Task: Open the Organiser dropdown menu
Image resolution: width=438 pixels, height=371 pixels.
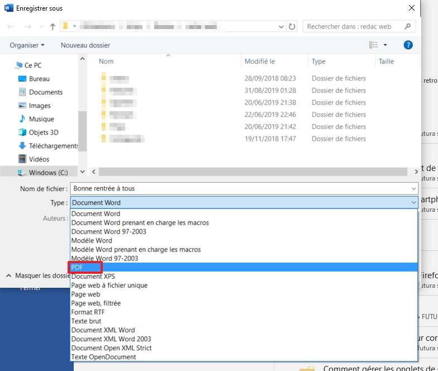Action: click(x=27, y=45)
